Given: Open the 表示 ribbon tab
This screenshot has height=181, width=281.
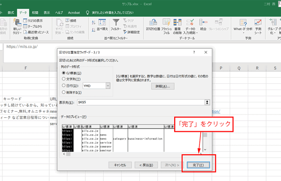Looking at the screenshot, I should [x=46, y=13].
